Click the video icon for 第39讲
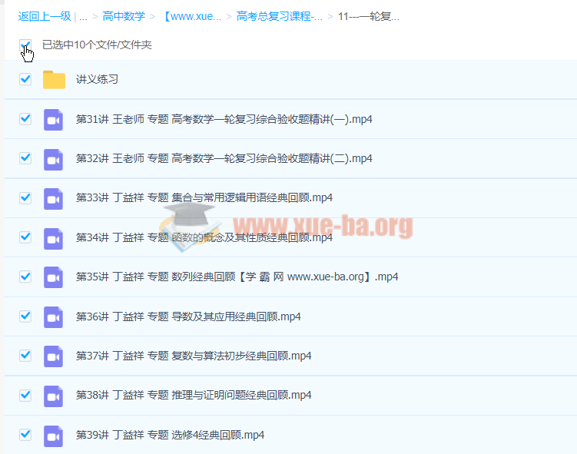 (x=53, y=435)
